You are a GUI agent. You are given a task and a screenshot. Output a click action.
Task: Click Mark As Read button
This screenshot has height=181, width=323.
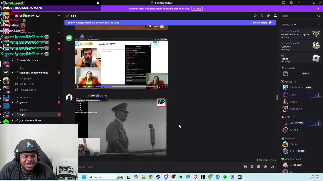(x=262, y=23)
